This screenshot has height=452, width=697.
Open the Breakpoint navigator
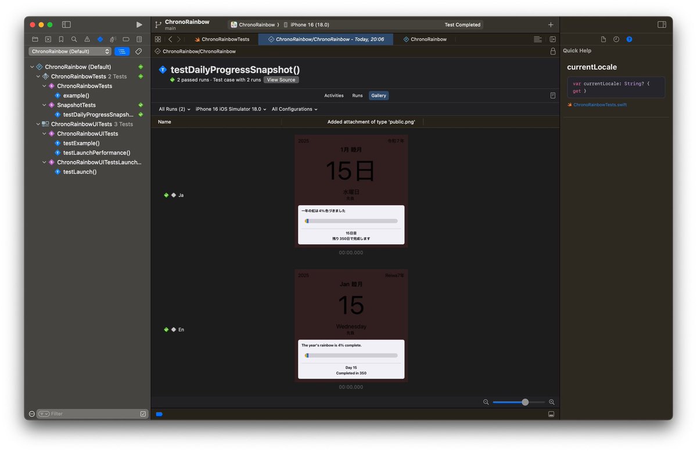126,39
